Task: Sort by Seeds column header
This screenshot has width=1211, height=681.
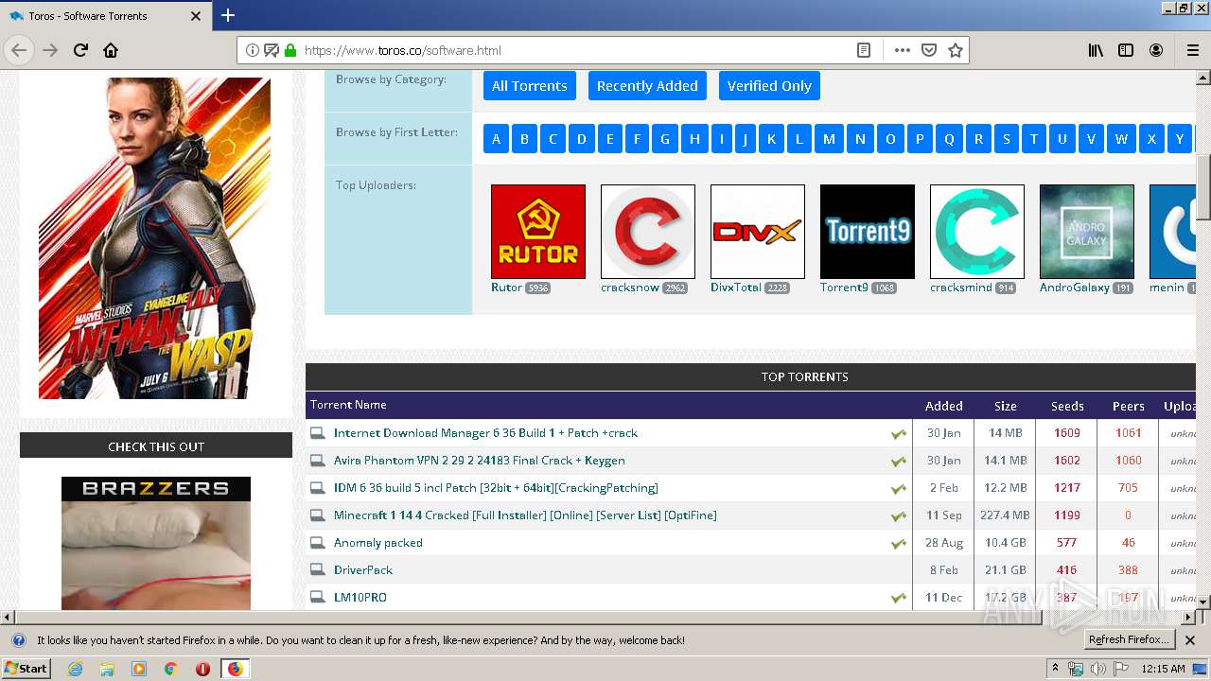Action: (1067, 406)
